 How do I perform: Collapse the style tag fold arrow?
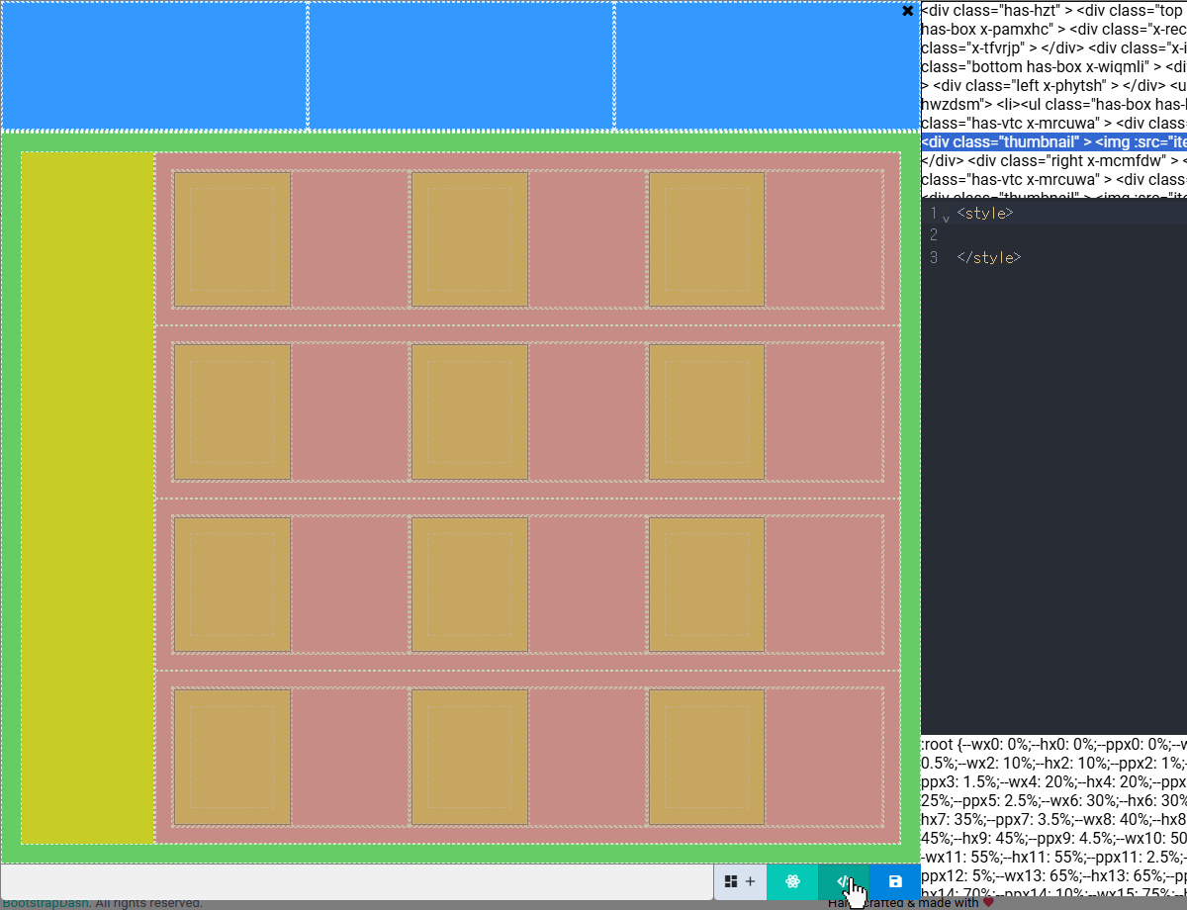click(946, 218)
